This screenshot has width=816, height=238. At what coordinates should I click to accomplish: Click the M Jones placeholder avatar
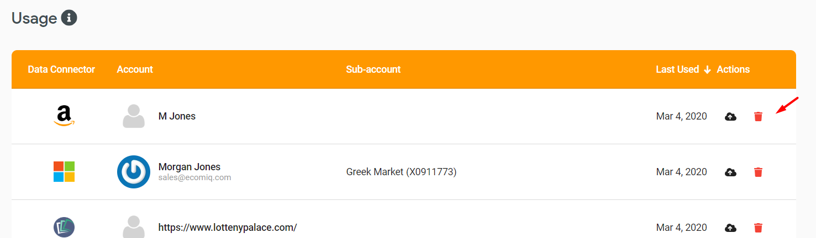click(x=134, y=116)
